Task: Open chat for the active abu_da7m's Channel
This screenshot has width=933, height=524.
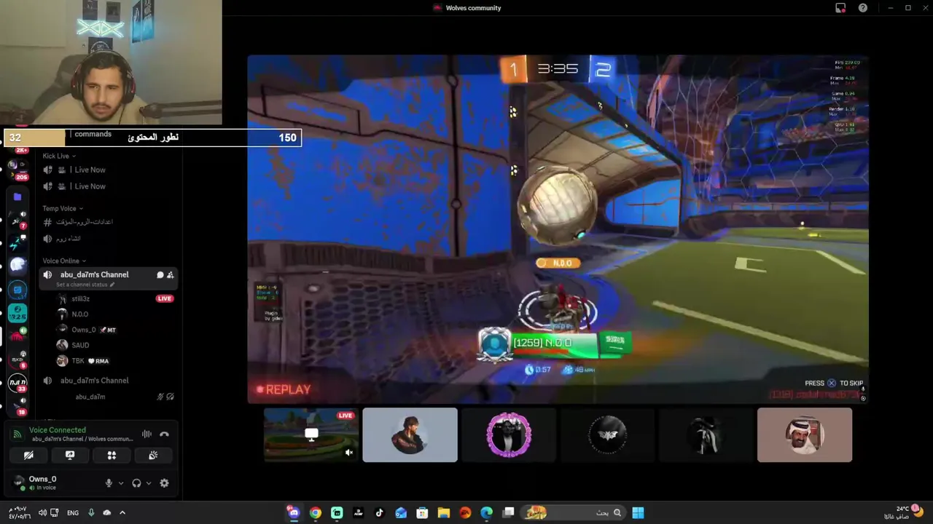Action: click(160, 275)
